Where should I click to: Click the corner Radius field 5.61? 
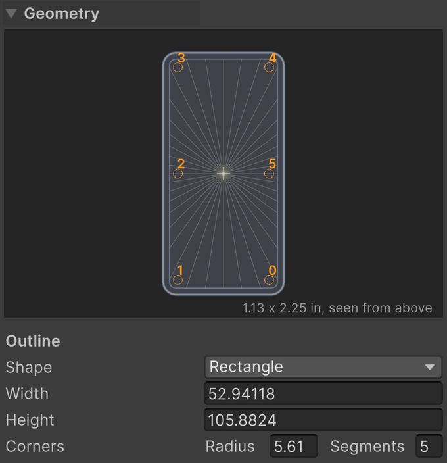294,446
